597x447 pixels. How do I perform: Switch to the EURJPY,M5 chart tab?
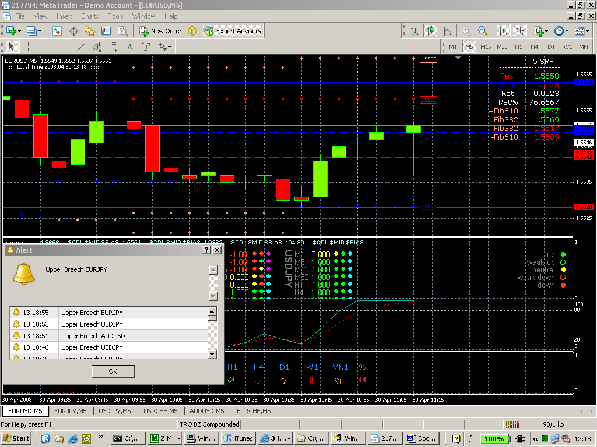pos(71,411)
